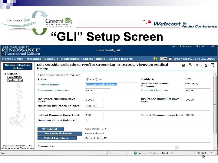Viewport: 218px width, 163px height.
Task: Click the Setup link in header
Action: (175, 46)
